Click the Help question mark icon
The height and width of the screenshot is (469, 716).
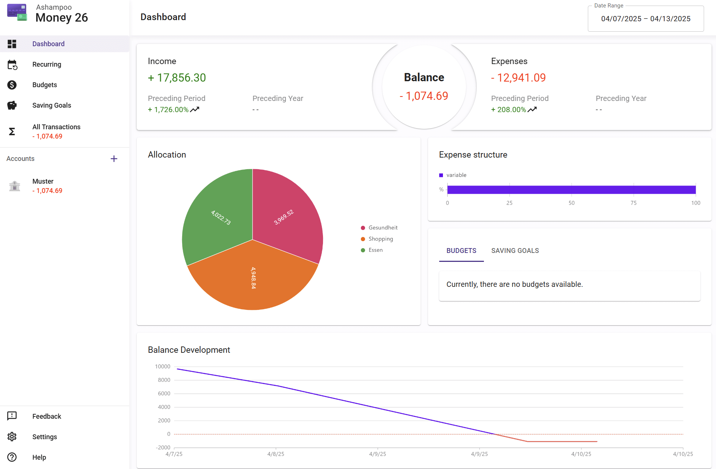[12, 457]
